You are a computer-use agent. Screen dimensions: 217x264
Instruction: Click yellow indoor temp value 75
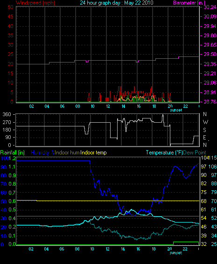tap(203, 192)
